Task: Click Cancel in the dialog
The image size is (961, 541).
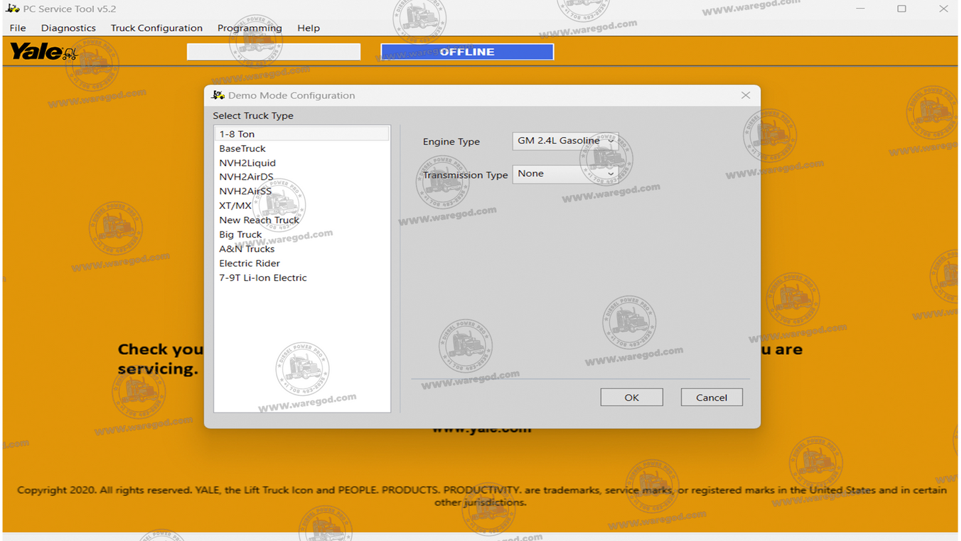Action: pos(712,397)
